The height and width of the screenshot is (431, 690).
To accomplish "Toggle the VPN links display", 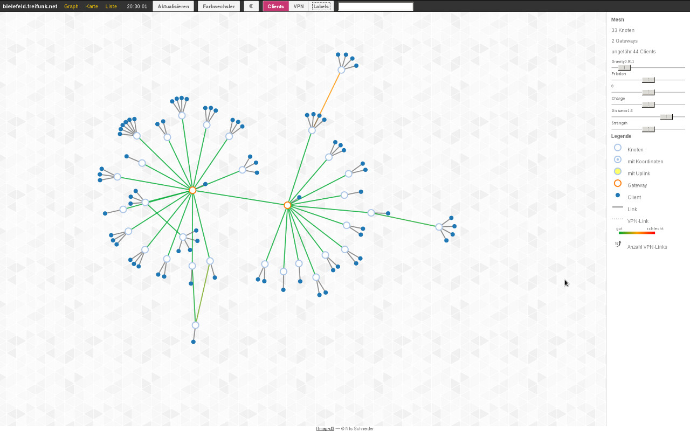I will [x=299, y=6].
